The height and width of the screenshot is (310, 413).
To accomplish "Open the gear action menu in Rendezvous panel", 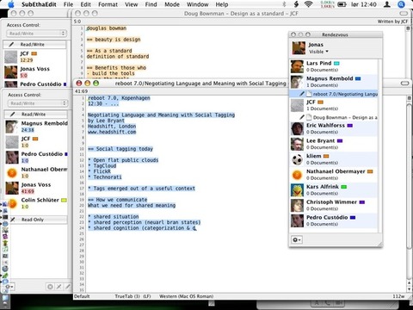I will 297,239.
